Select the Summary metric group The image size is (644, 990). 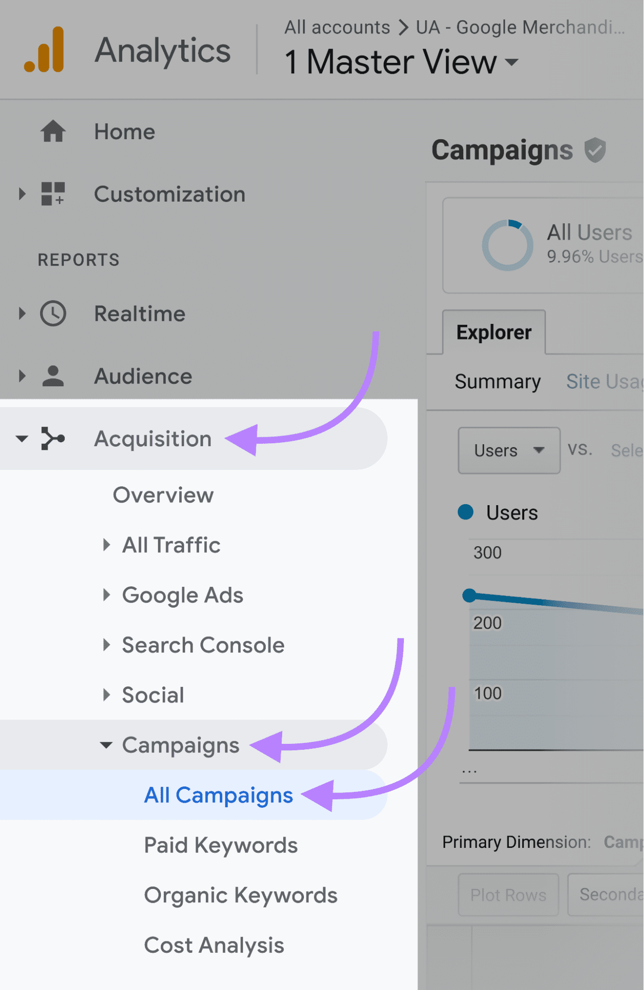498,382
